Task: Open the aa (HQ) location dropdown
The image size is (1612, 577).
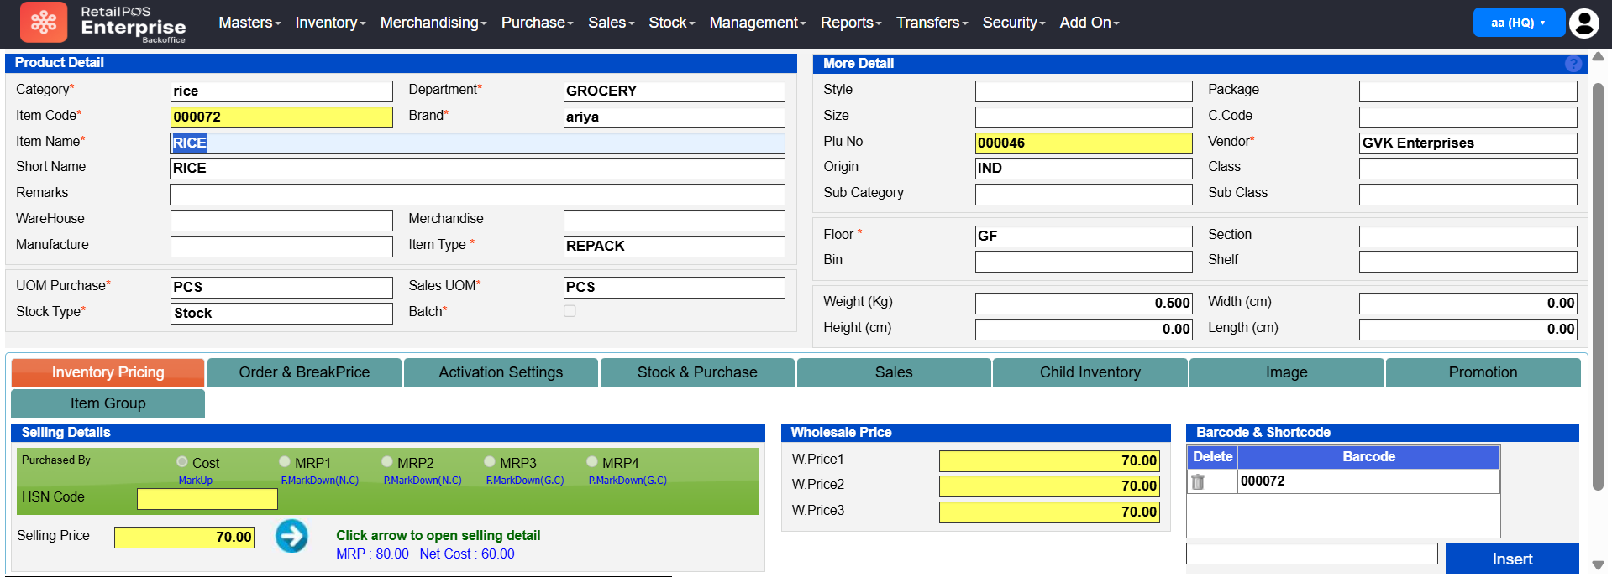Action: pyautogui.click(x=1518, y=23)
